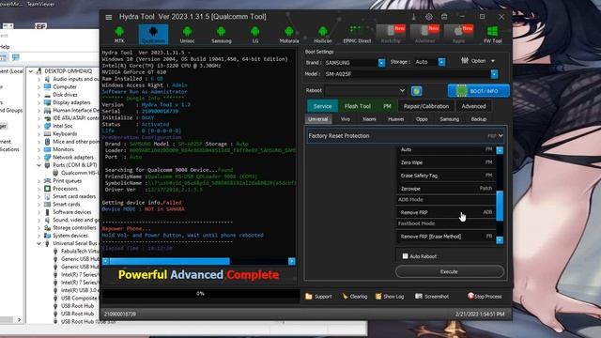Viewport: 601px width, 338px height.
Task: Open the Option dropdown
Action: (478, 61)
